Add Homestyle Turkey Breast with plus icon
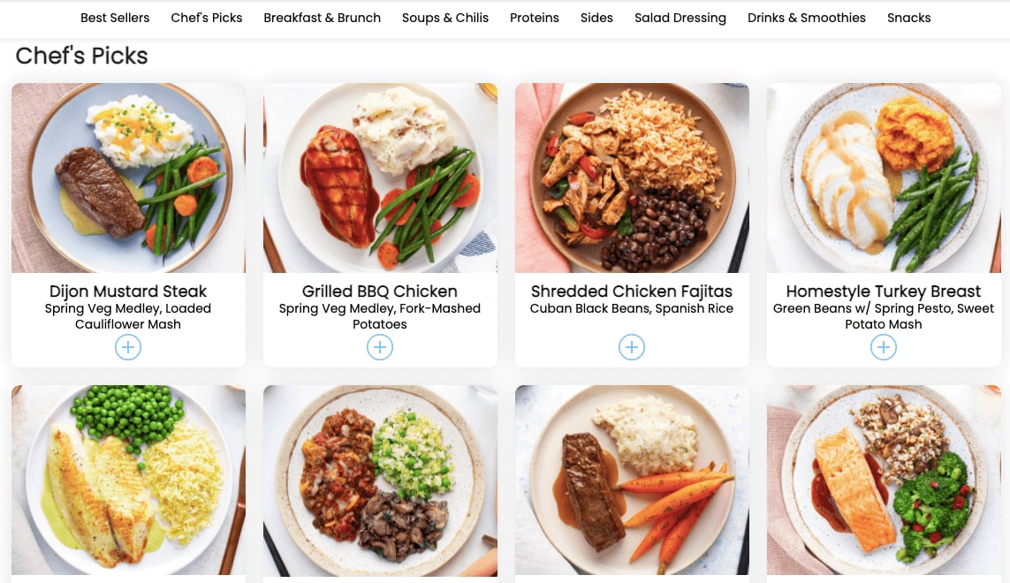 pyautogui.click(x=884, y=347)
